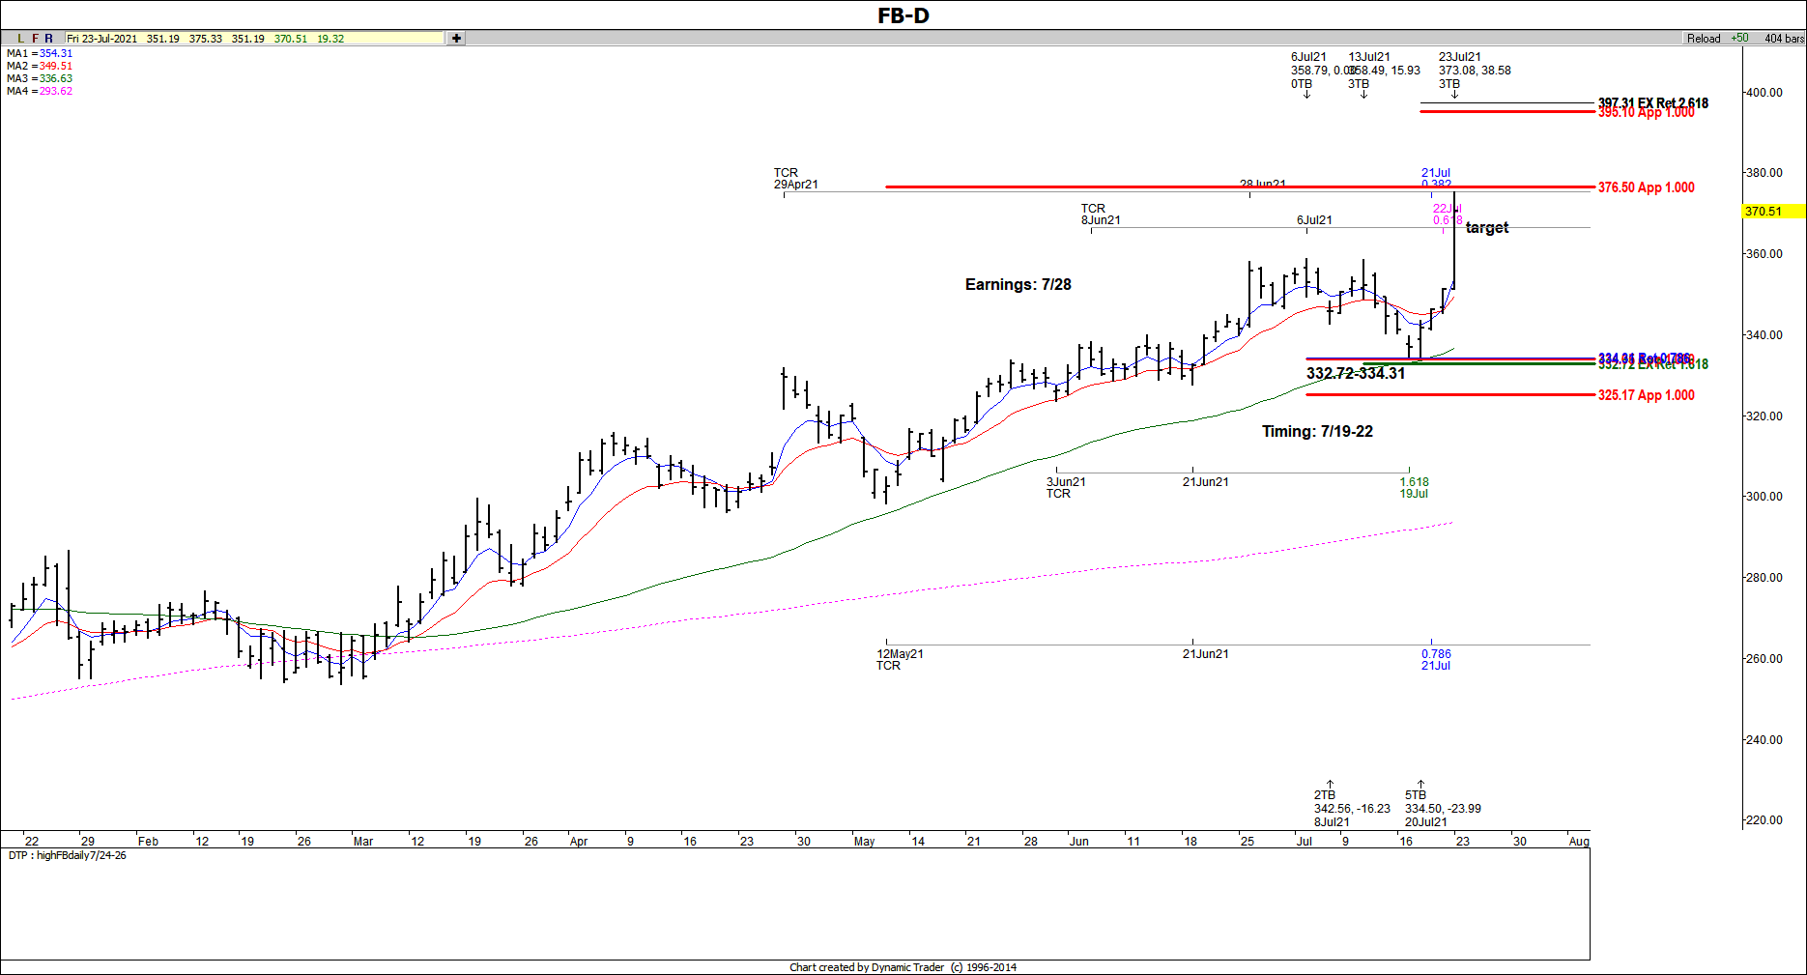Click the MA2 = 349.51 legend entry
The width and height of the screenshot is (1807, 975).
(x=40, y=66)
